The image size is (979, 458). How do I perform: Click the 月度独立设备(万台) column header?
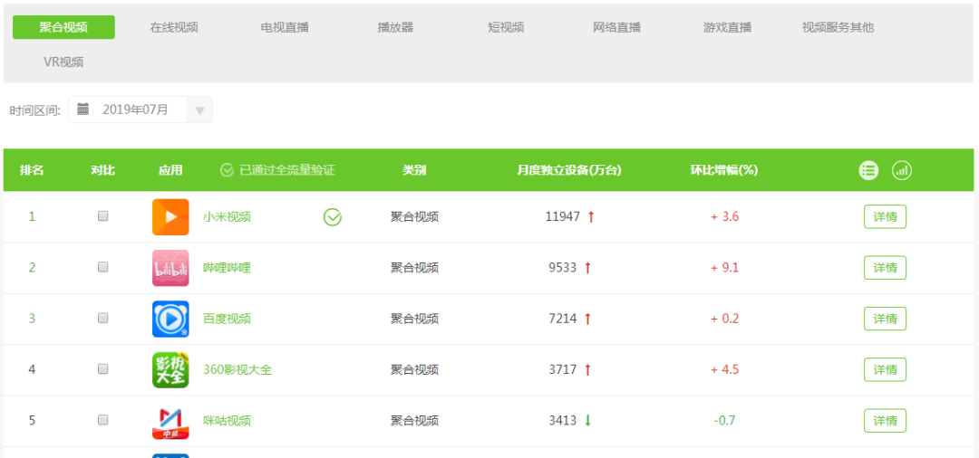point(568,170)
